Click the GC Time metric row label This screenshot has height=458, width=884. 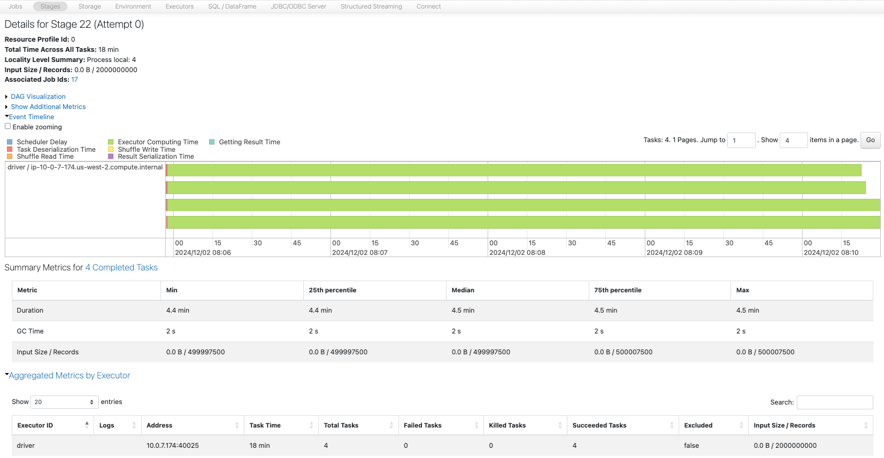tap(30, 331)
